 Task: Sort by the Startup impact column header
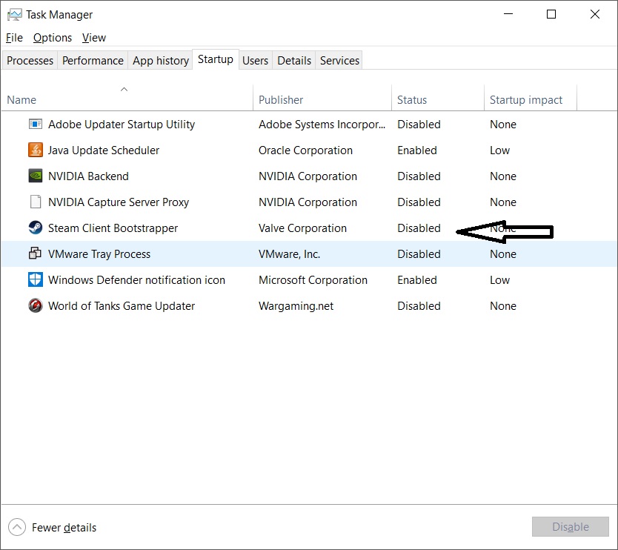pyautogui.click(x=530, y=97)
